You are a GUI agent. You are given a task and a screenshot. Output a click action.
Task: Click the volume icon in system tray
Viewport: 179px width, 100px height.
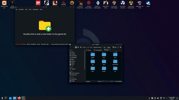coord(158,98)
